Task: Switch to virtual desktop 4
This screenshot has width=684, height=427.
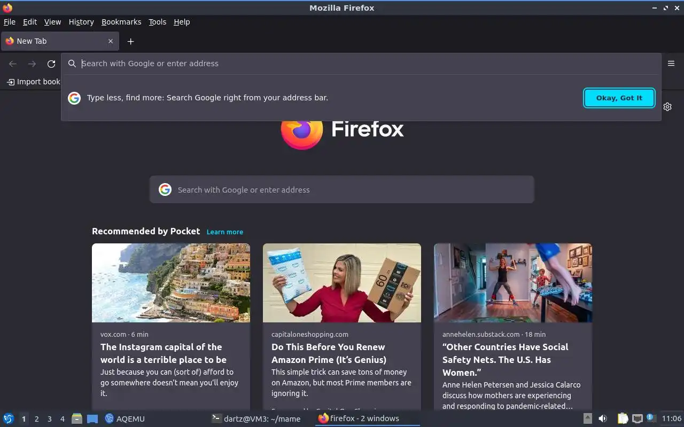Action: coord(63,419)
